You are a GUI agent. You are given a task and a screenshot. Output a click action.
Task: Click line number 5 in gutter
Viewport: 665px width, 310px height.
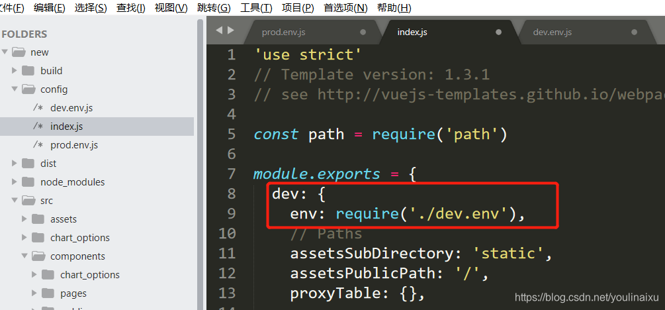tap(231, 134)
